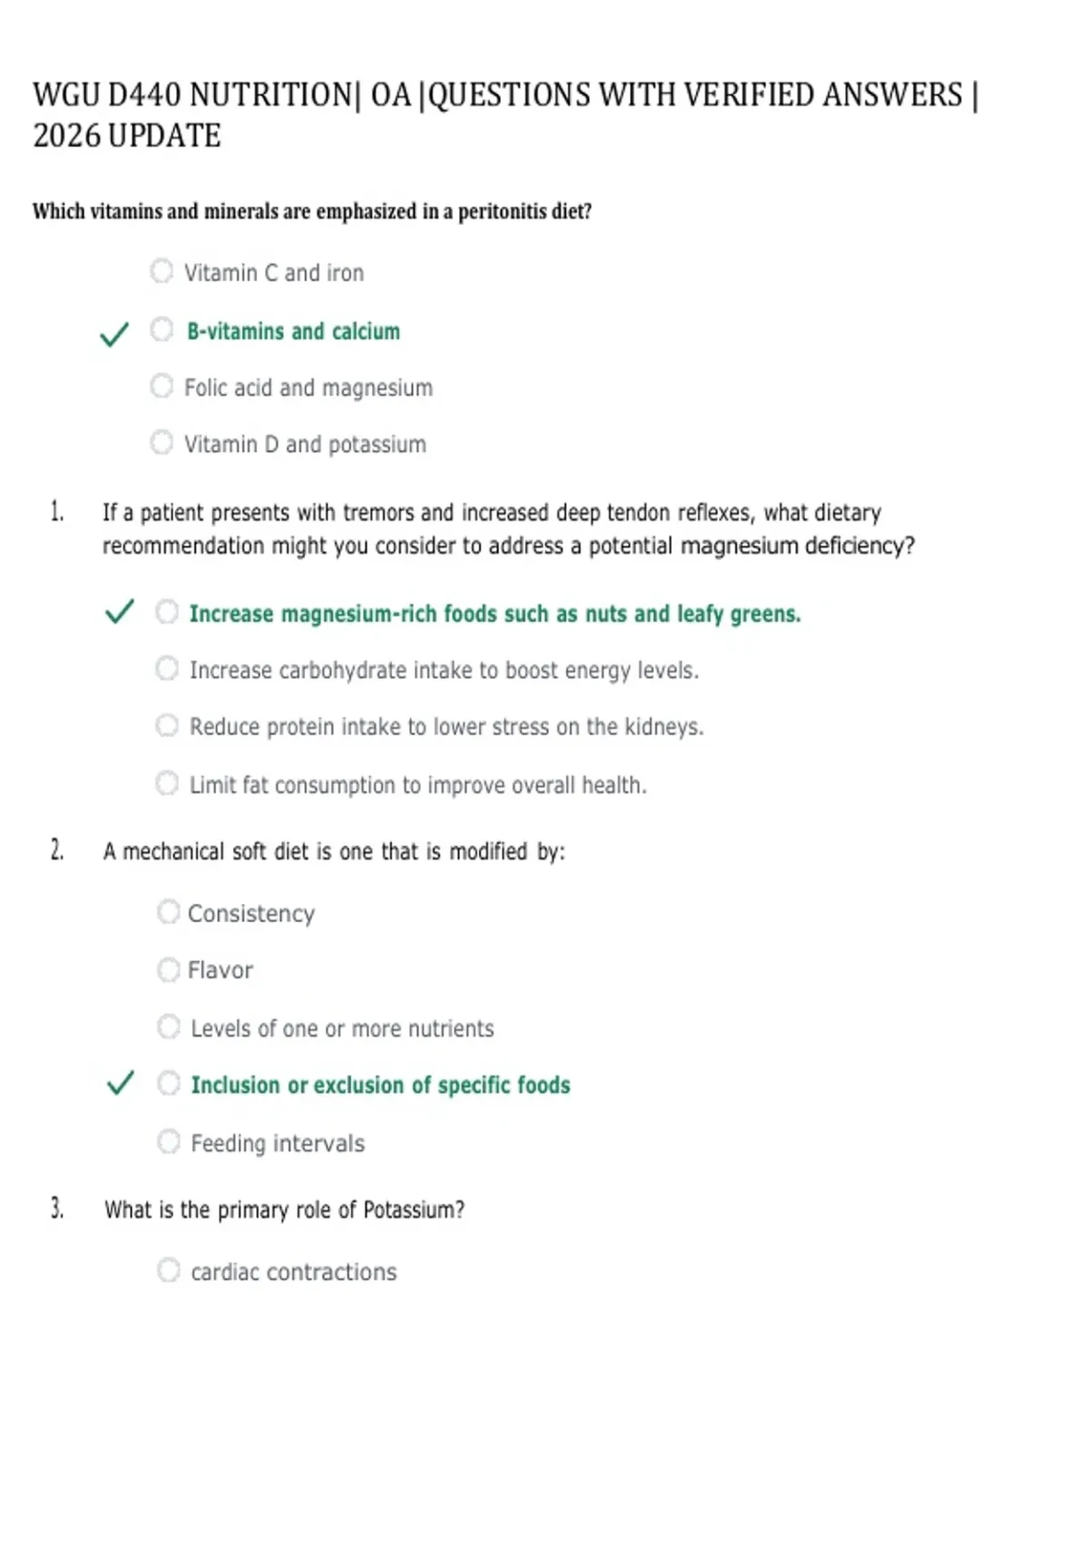Select the 'B-vitamins and calcium' radio button
This screenshot has height=1543, width=1089.
[162, 329]
